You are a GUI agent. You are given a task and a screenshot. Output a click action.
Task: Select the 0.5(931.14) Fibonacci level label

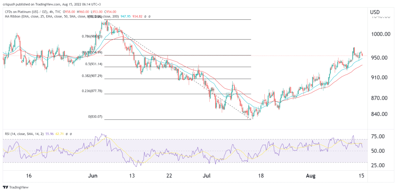click(93, 64)
